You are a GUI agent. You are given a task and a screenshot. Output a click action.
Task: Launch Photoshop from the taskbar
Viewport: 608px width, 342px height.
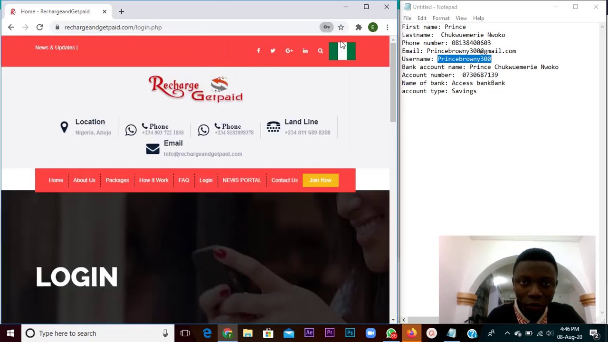point(350,333)
